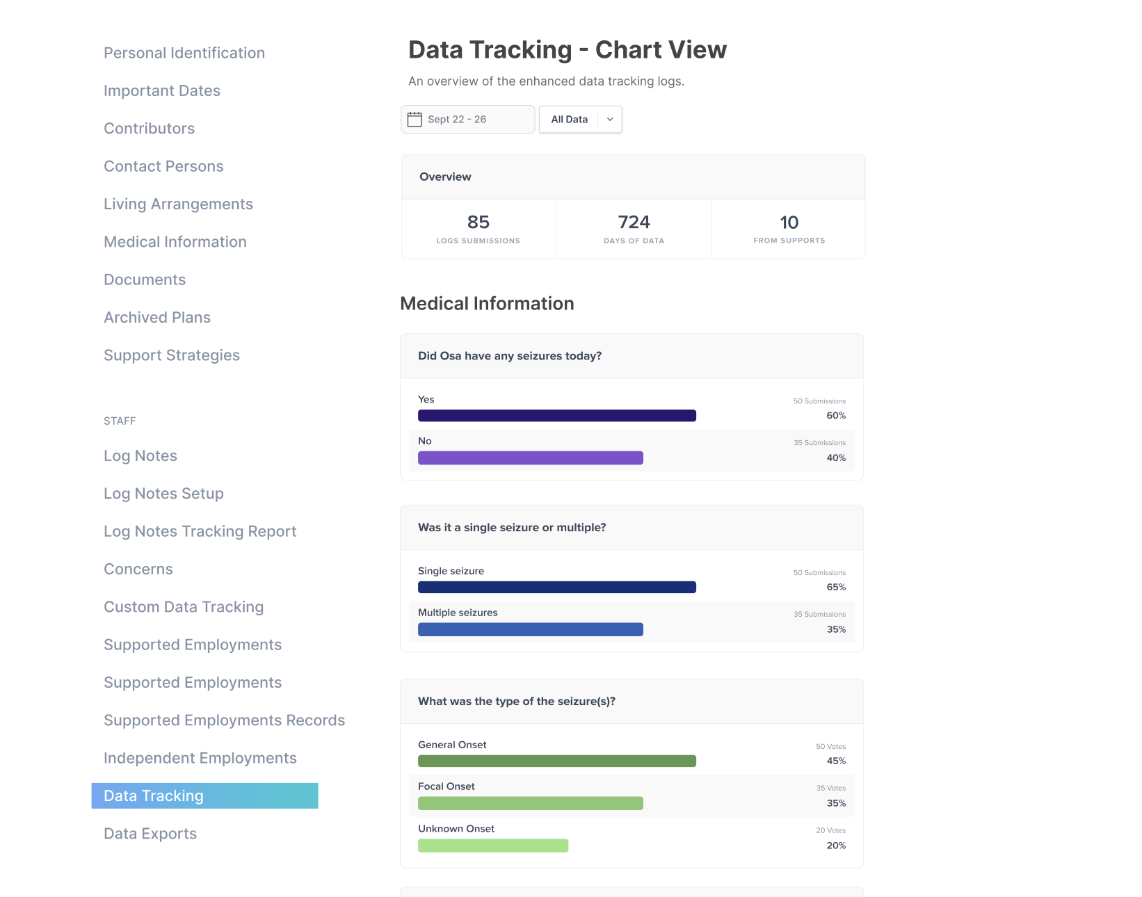
Task: Click 'Was it a single seizure or multiple?' header
Action: tap(632, 528)
